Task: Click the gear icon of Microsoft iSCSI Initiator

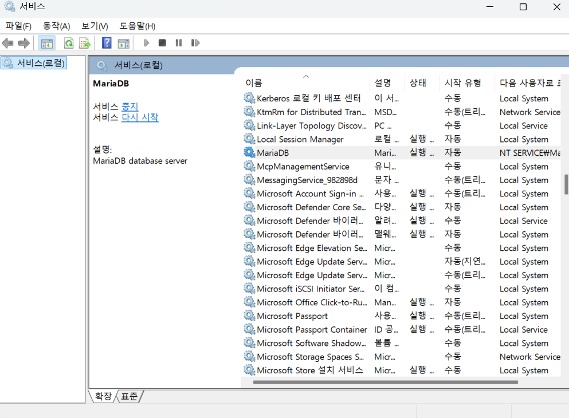Action: (249, 288)
